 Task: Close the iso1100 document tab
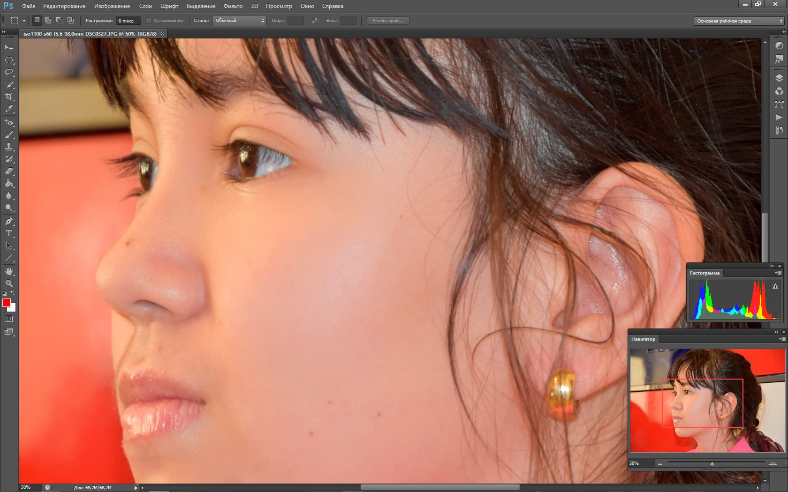[162, 34]
